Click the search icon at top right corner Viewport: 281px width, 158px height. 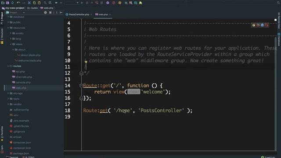(278, 3)
